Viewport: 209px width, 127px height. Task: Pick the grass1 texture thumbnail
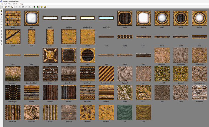click(162, 74)
